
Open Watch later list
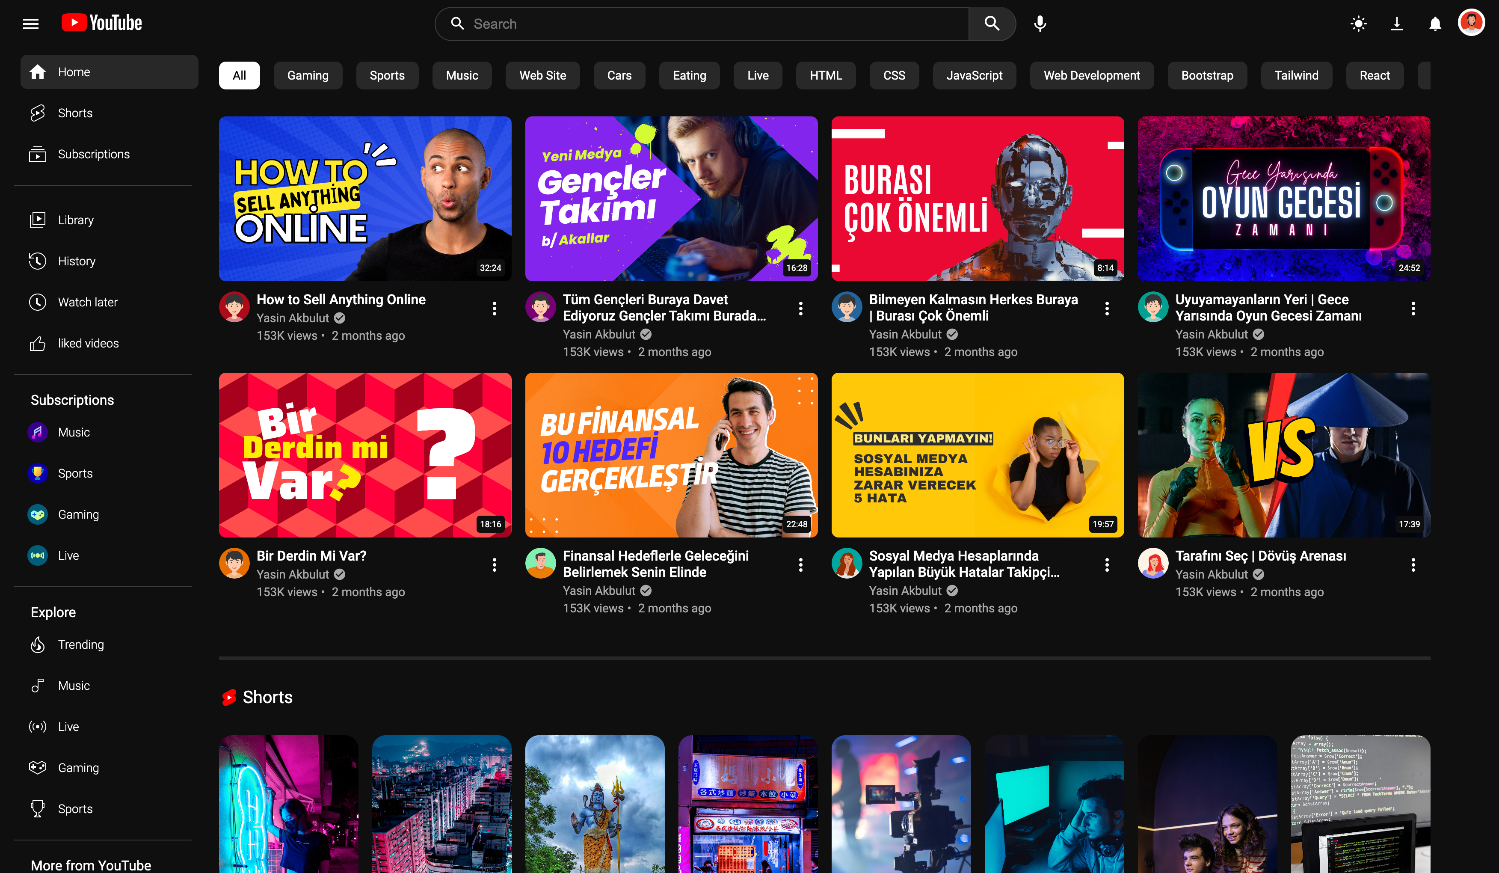pyautogui.click(x=110, y=302)
